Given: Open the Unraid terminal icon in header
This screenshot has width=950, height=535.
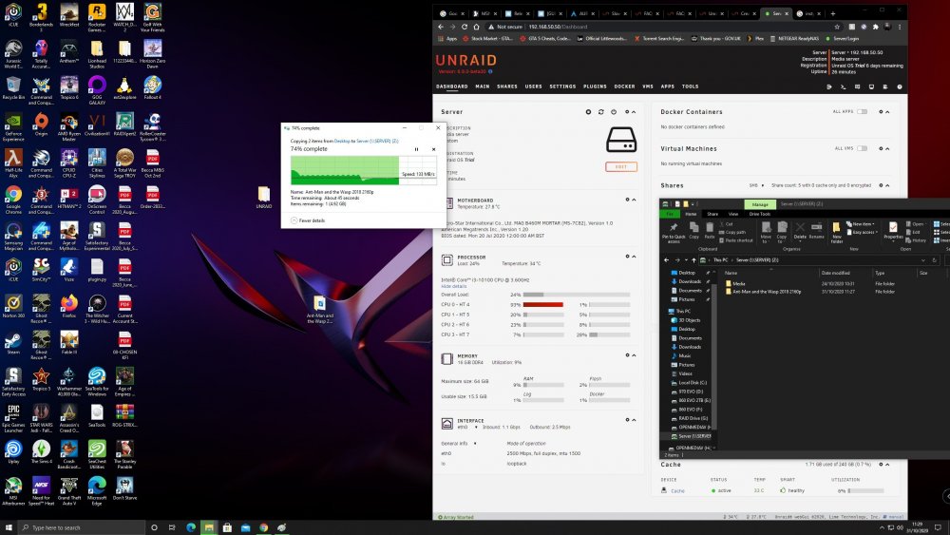Looking at the screenshot, I should click(x=843, y=86).
